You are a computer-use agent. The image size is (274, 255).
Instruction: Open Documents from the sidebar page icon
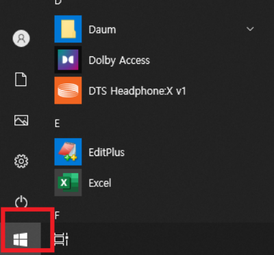pyautogui.click(x=21, y=80)
